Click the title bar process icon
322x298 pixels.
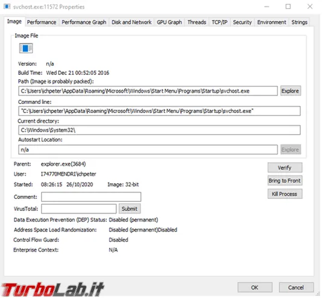pyautogui.click(x=7, y=7)
